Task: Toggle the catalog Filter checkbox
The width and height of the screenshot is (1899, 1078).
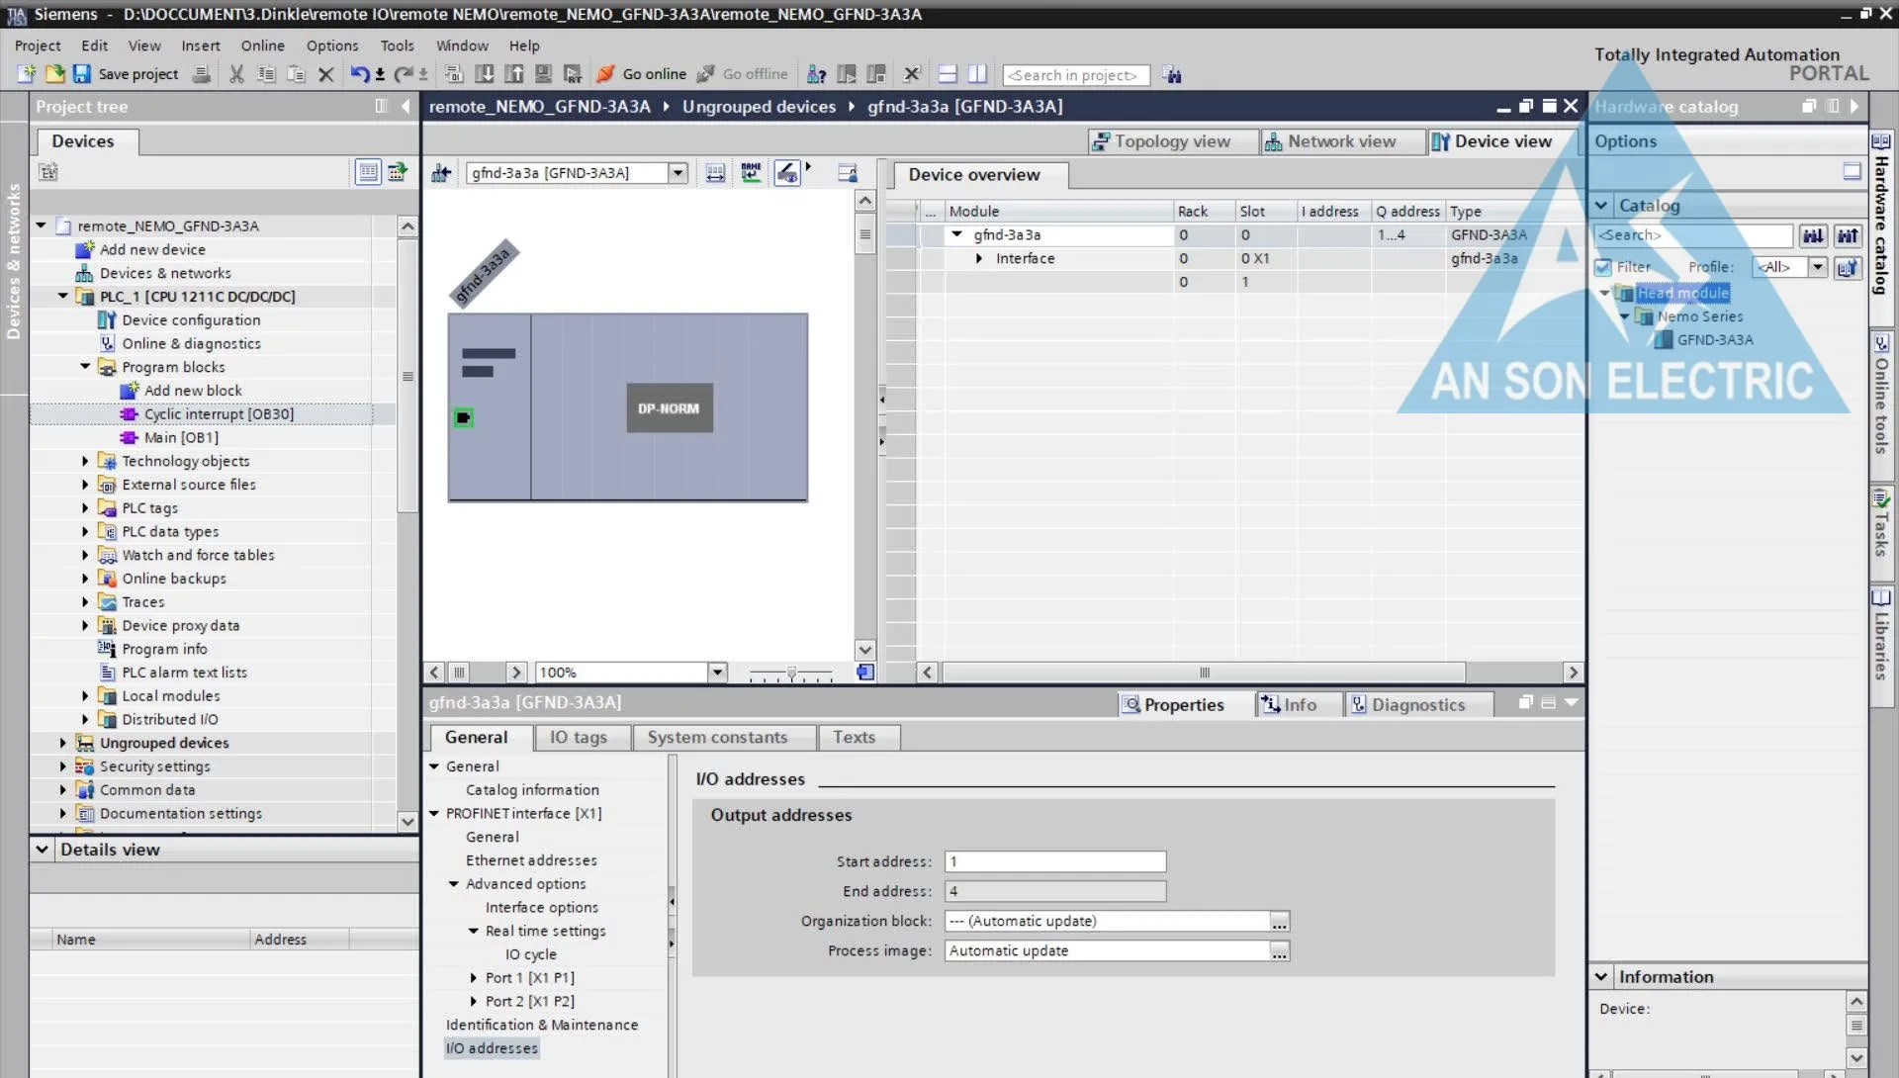Action: point(1603,267)
